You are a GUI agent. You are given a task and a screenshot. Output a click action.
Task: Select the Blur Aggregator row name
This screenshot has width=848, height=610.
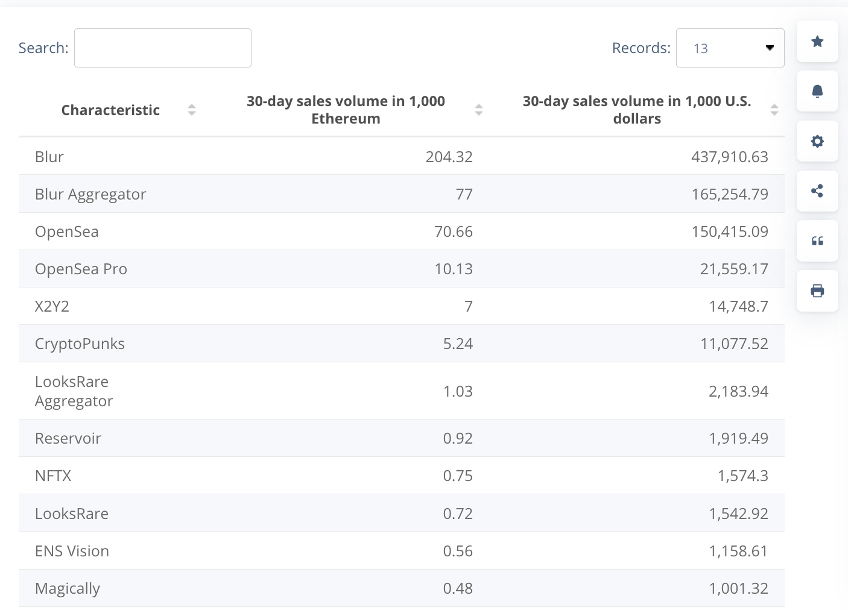pos(90,194)
